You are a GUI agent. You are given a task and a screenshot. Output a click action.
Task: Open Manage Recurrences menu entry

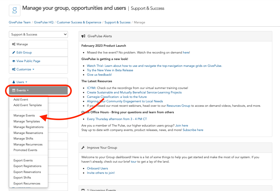(x=28, y=144)
